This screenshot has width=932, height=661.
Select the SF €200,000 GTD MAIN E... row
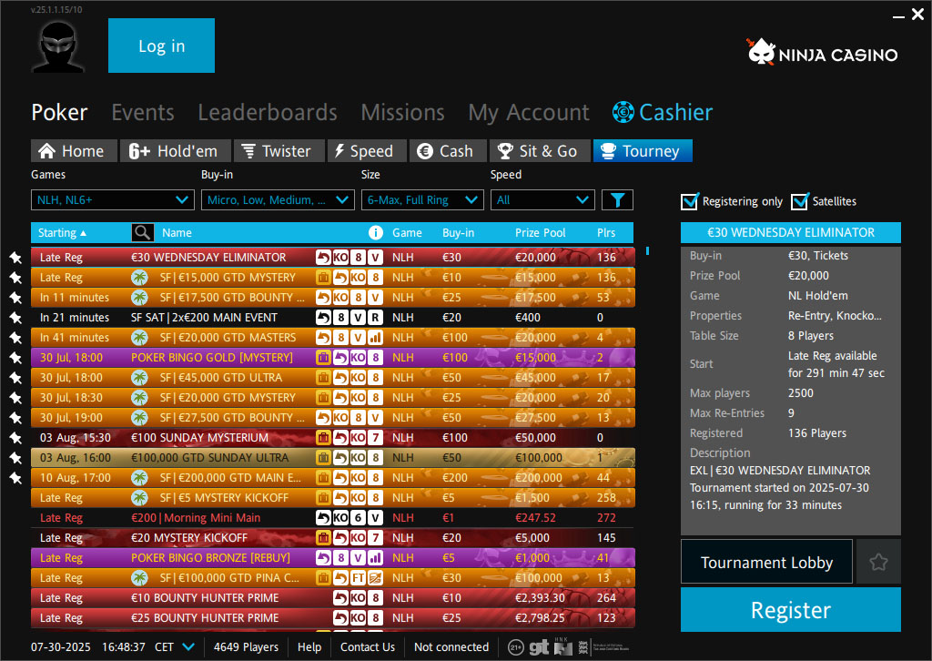333,478
